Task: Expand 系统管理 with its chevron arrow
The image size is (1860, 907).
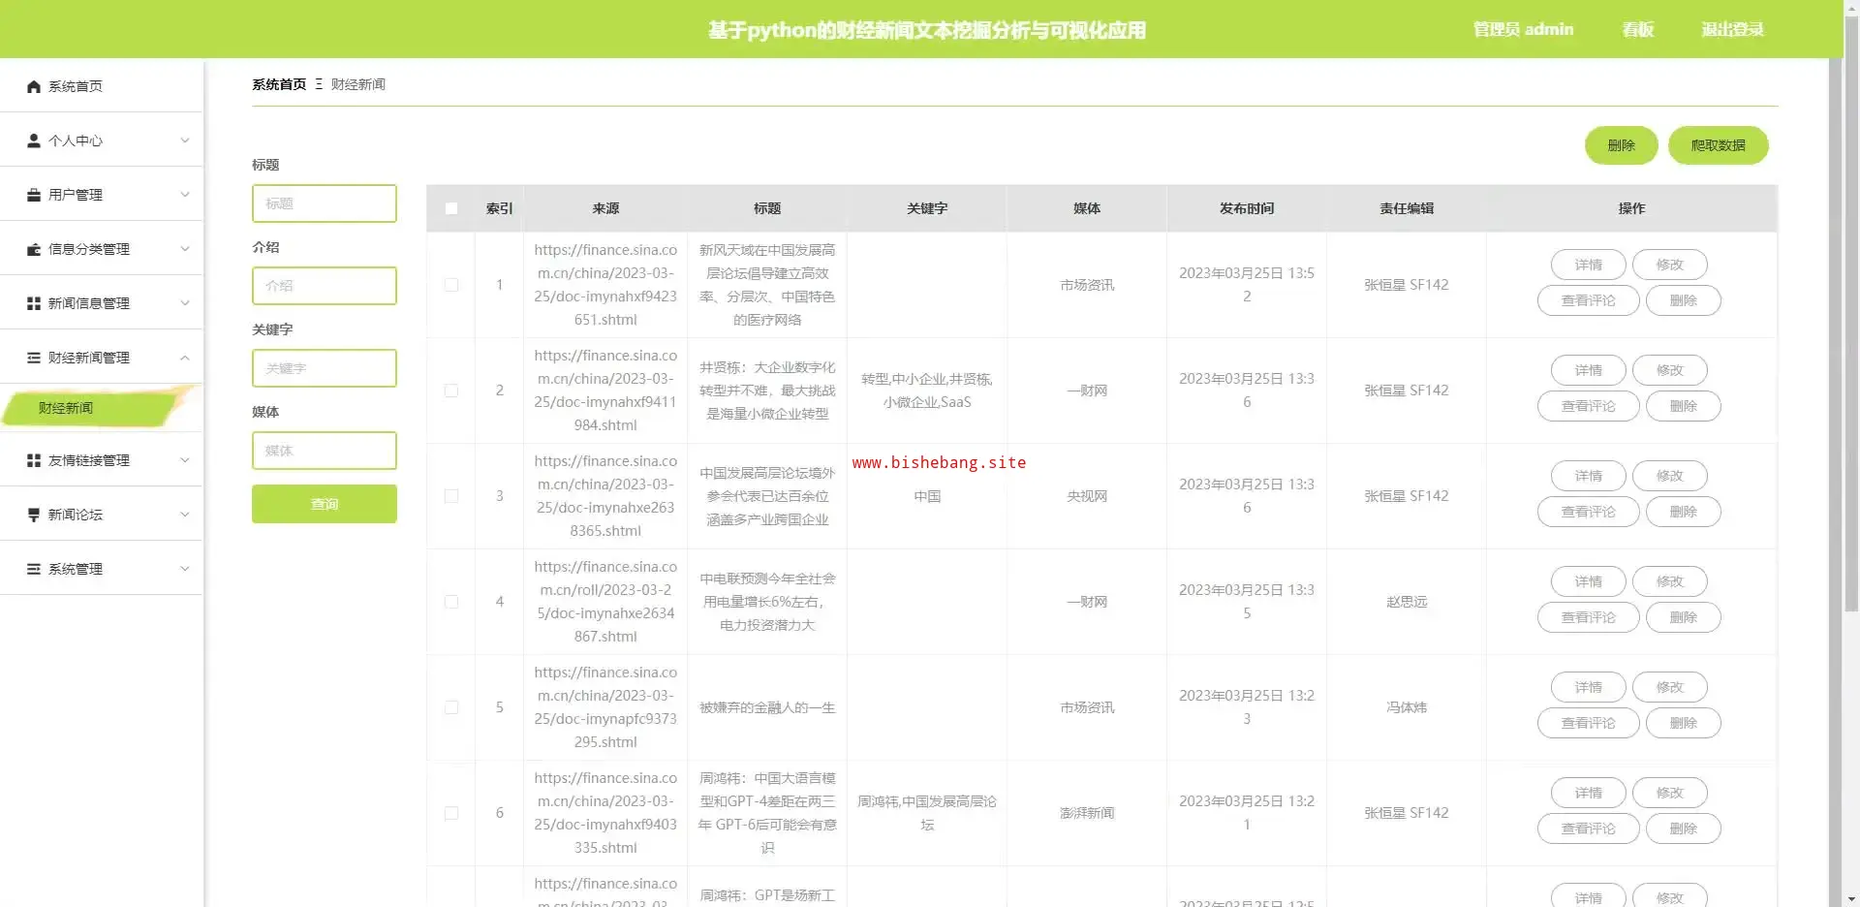Action: click(185, 569)
